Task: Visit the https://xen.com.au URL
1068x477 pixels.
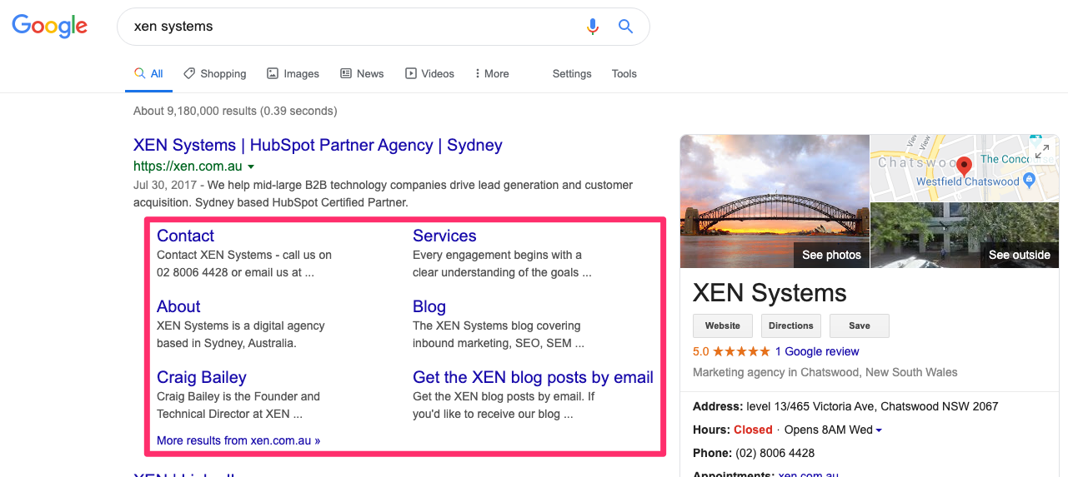Action: [188, 166]
